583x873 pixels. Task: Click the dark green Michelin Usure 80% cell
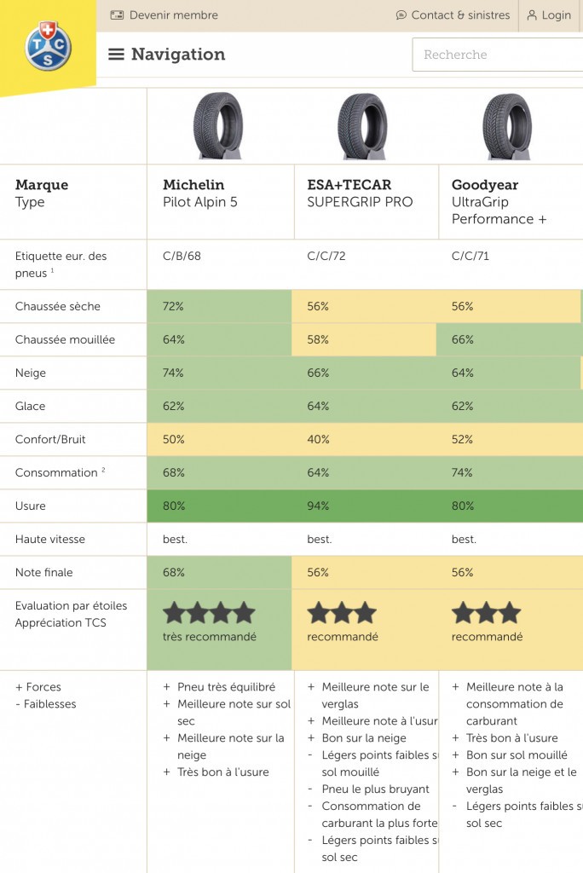219,506
